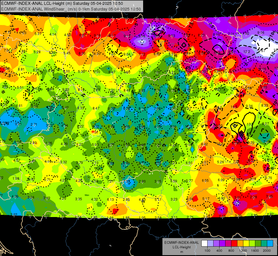This screenshot has height=256, width=278.
Task: Click the red legend swatch
Action: click(234, 243)
